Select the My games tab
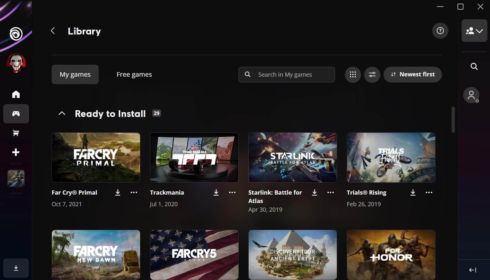This screenshot has width=490, height=280. [x=75, y=74]
